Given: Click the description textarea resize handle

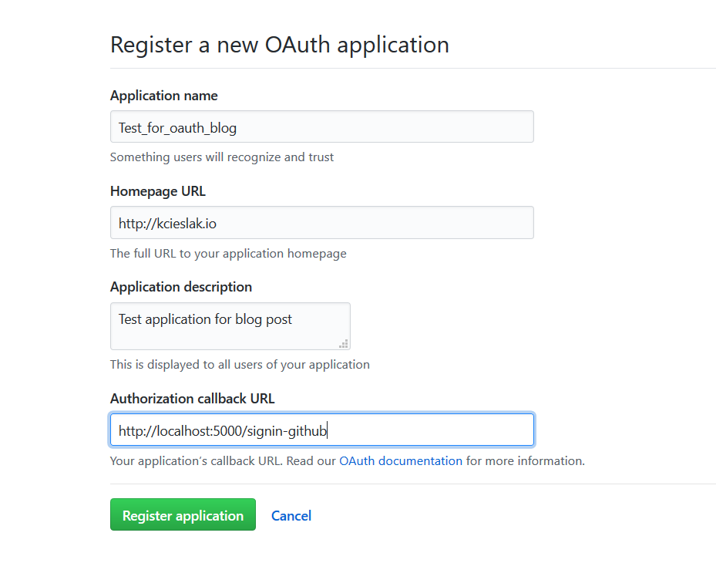Looking at the screenshot, I should click(x=345, y=344).
